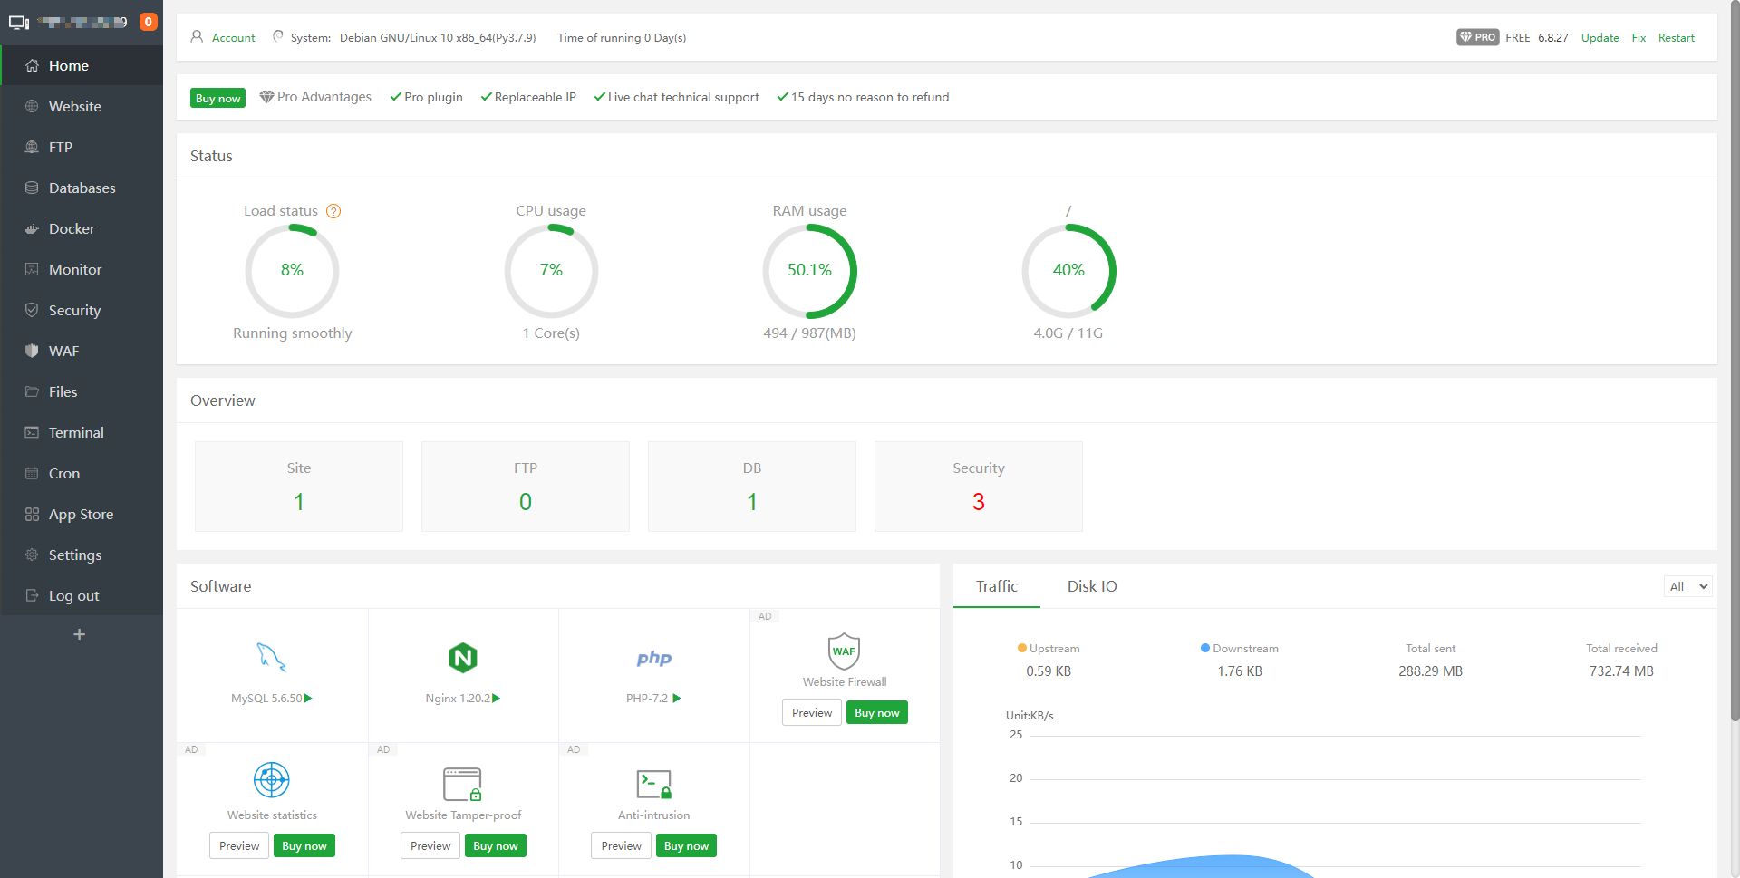Open the All network interface dropdown
Screen dimensions: 1740x878
click(x=1688, y=586)
